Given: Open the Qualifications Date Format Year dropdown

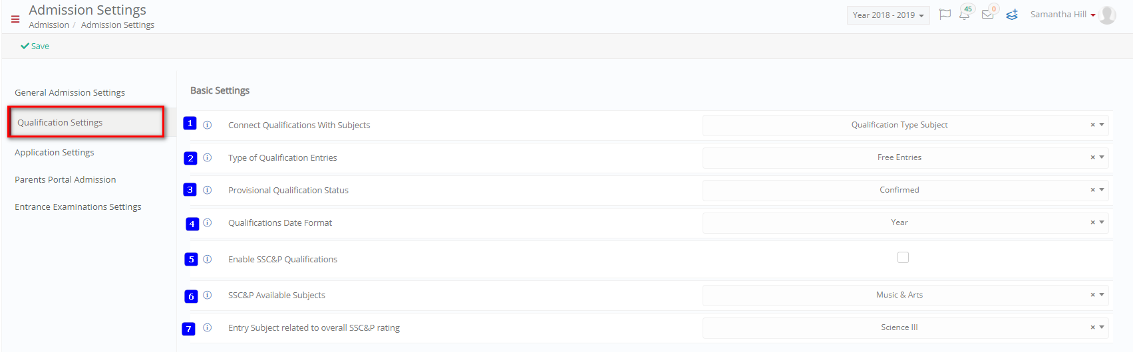Looking at the screenshot, I should (905, 222).
